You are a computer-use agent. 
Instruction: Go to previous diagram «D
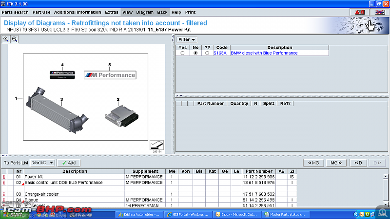point(358,163)
